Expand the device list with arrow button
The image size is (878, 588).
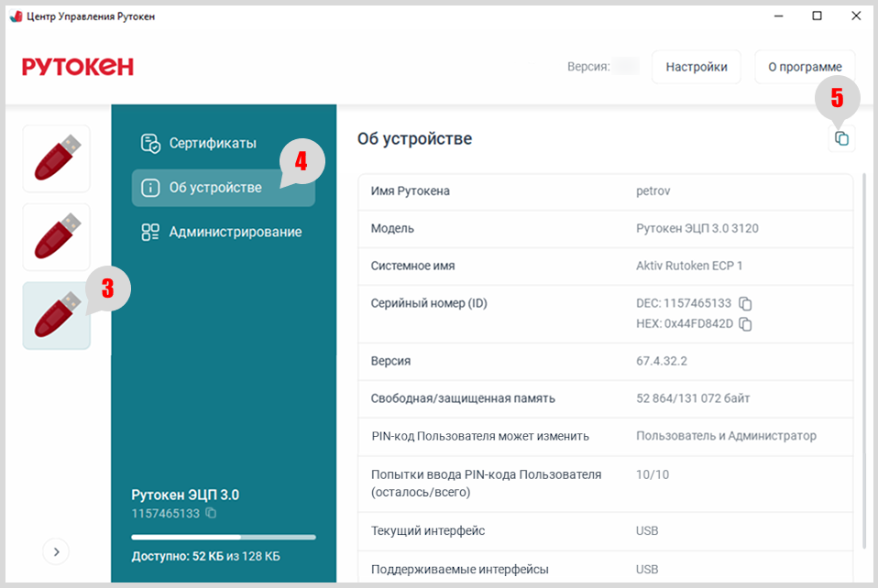[56, 551]
